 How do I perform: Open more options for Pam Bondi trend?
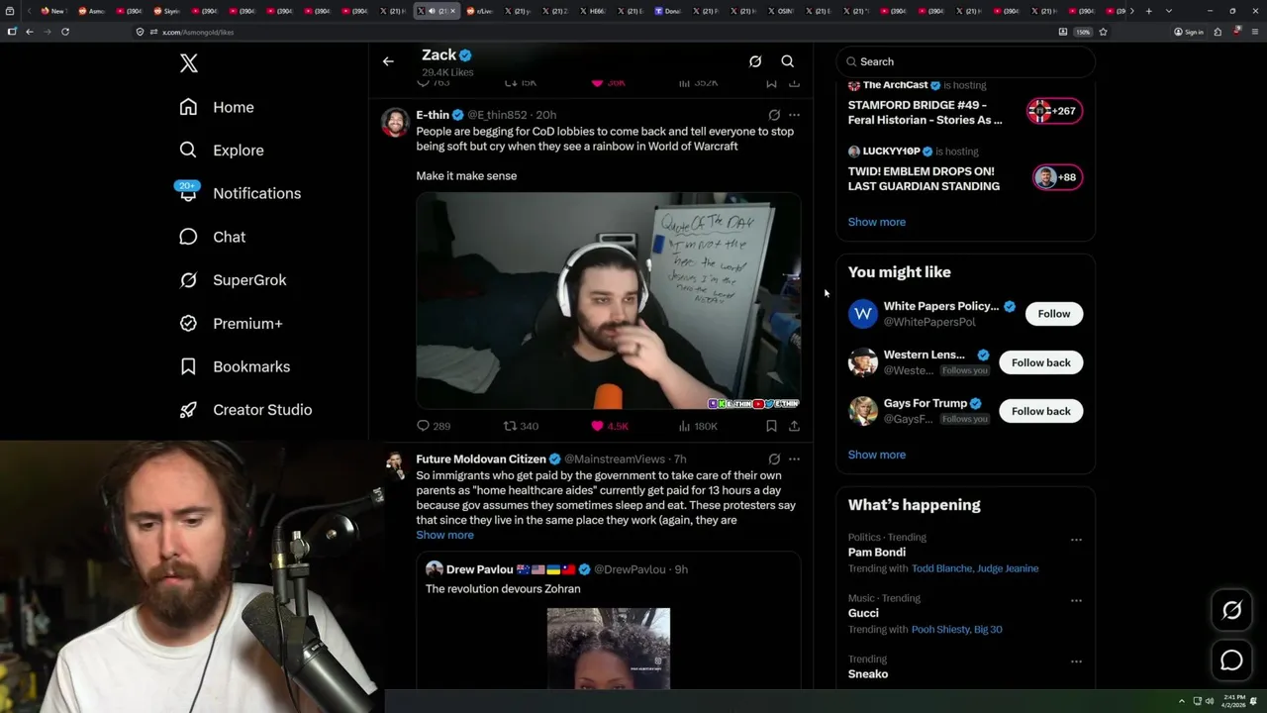point(1076,540)
